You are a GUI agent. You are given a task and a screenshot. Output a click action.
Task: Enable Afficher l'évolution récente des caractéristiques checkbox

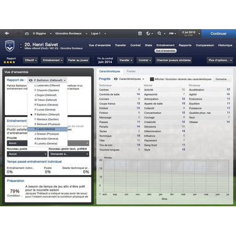click(x=152, y=79)
